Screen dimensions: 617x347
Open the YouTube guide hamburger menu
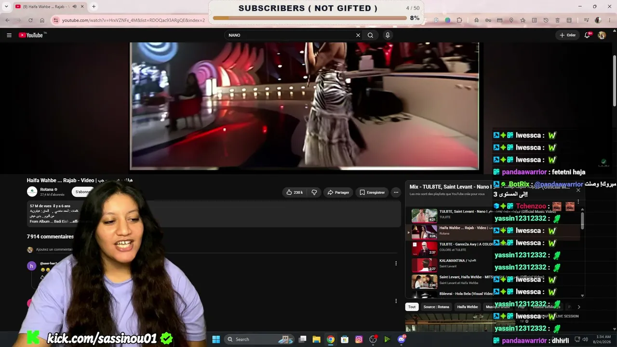[9, 35]
